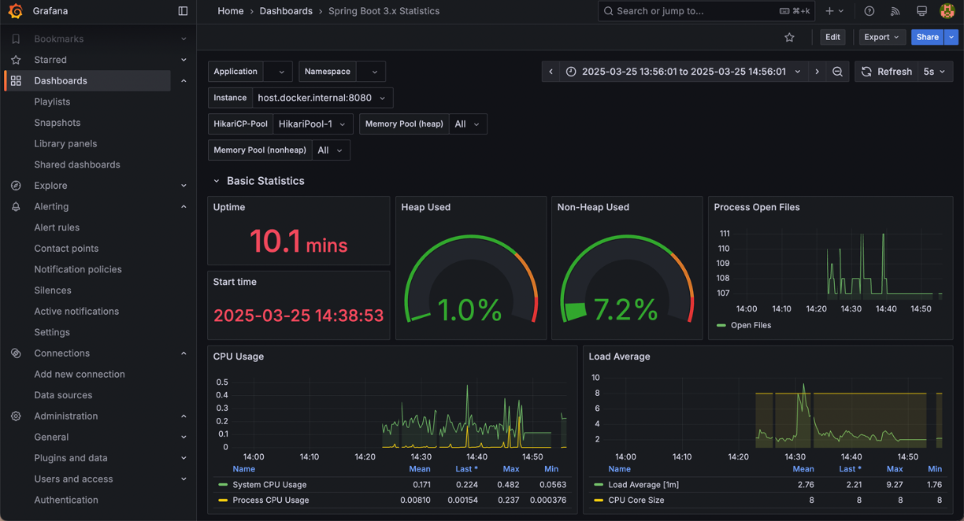Image resolution: width=964 pixels, height=521 pixels.
Task: Click the Non-Heap Used gauge
Action: click(x=626, y=279)
